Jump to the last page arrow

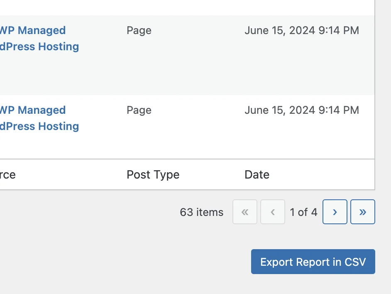point(363,212)
